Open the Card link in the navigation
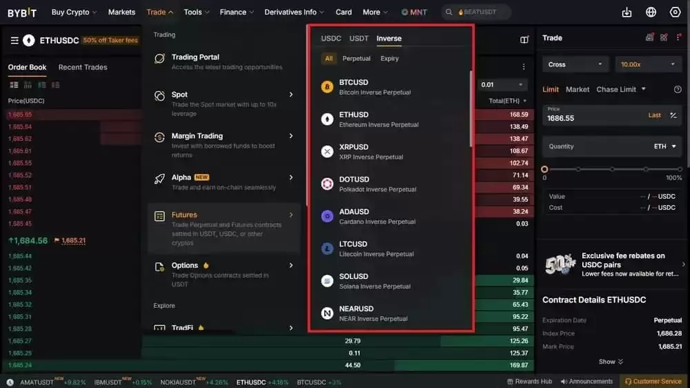Viewport: 690px width, 388px height. [344, 12]
